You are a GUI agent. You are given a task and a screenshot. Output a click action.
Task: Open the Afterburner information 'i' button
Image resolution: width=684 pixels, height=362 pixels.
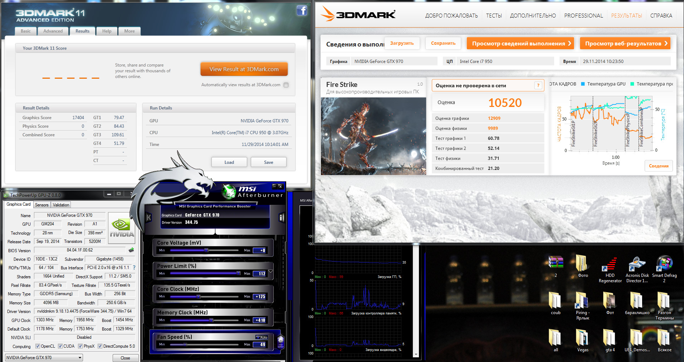282,217
